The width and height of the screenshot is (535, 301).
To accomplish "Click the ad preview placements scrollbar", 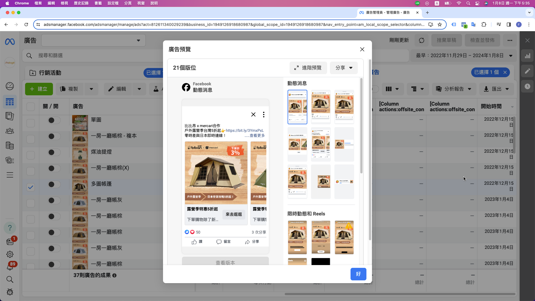I will click(361, 126).
